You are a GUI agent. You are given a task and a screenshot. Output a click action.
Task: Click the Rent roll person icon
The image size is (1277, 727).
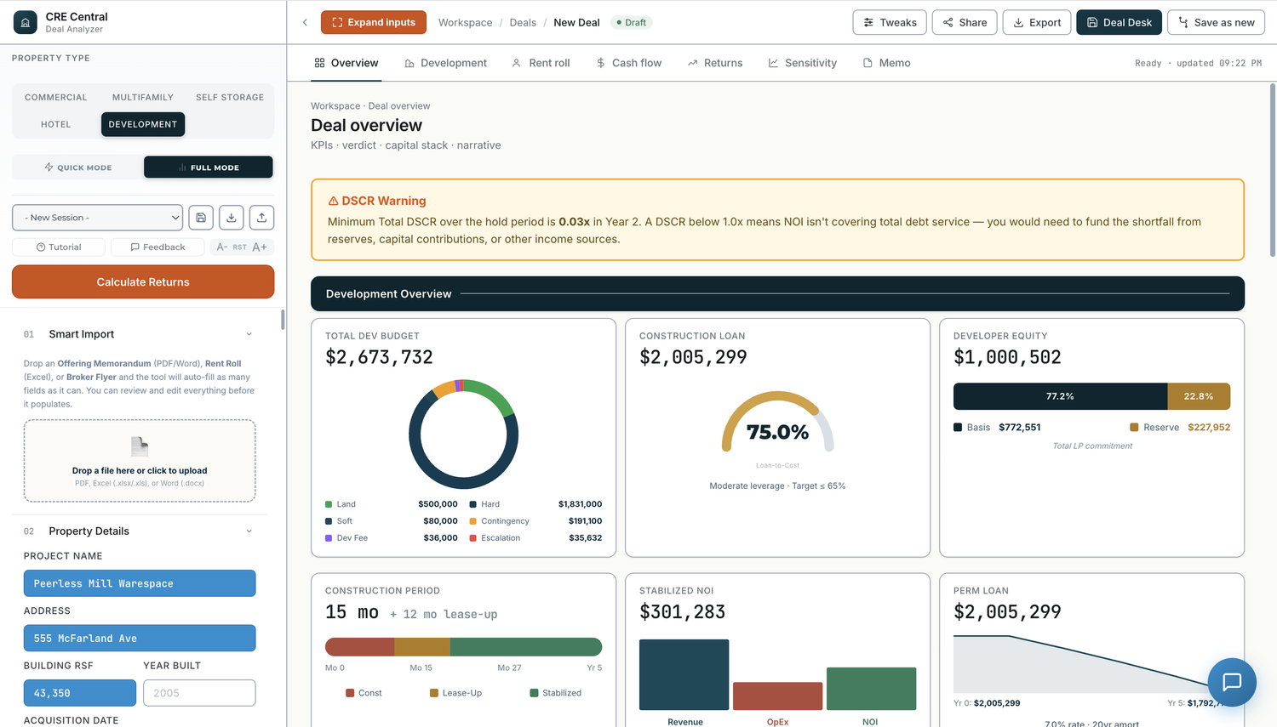(516, 63)
